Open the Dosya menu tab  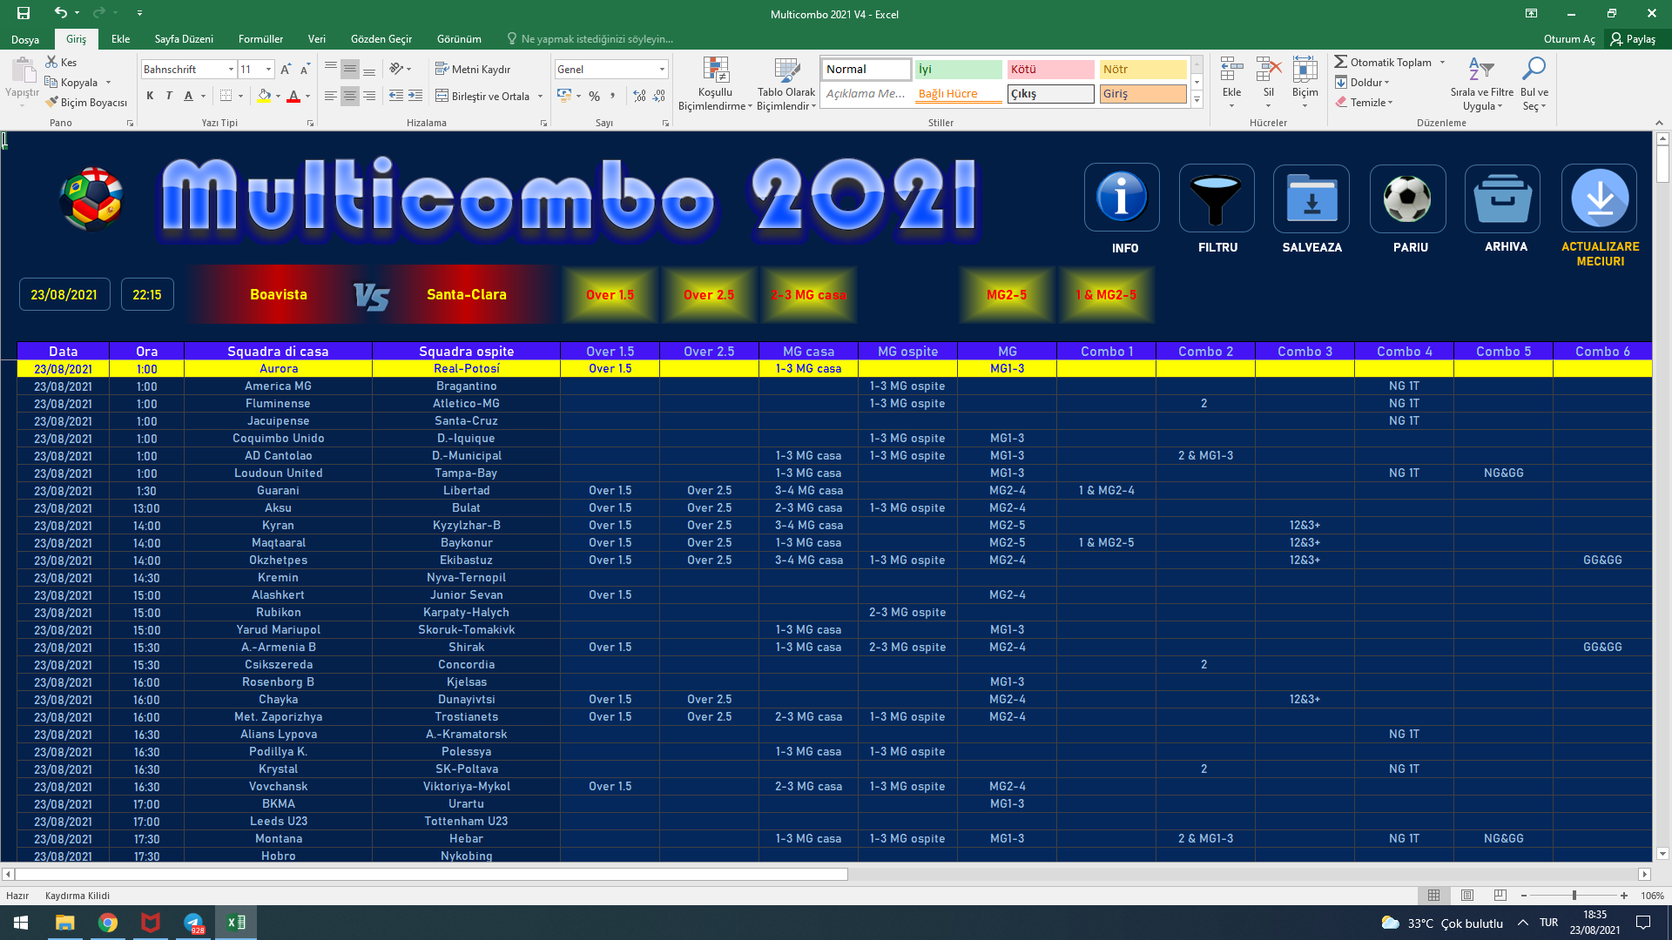point(25,39)
